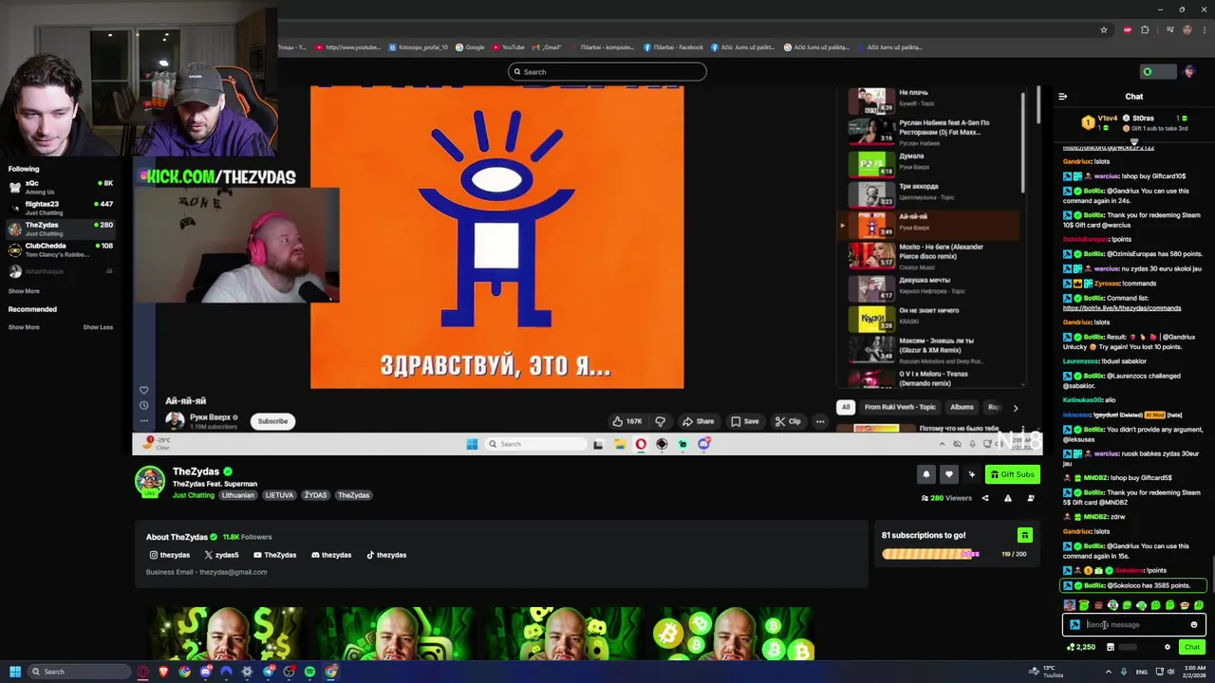Click Show Less in the Recommended section
The width and height of the screenshot is (1215, 683).
(x=98, y=327)
